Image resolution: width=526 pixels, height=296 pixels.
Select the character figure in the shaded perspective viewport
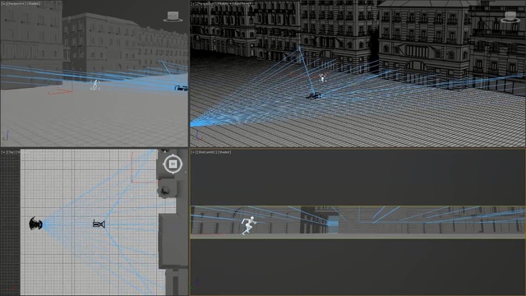pos(95,85)
